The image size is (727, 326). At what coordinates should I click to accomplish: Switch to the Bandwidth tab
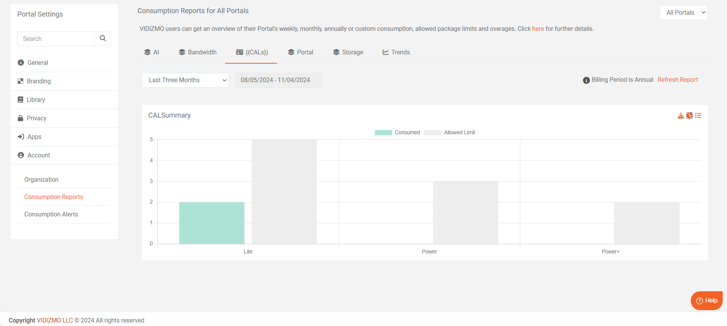pos(197,52)
